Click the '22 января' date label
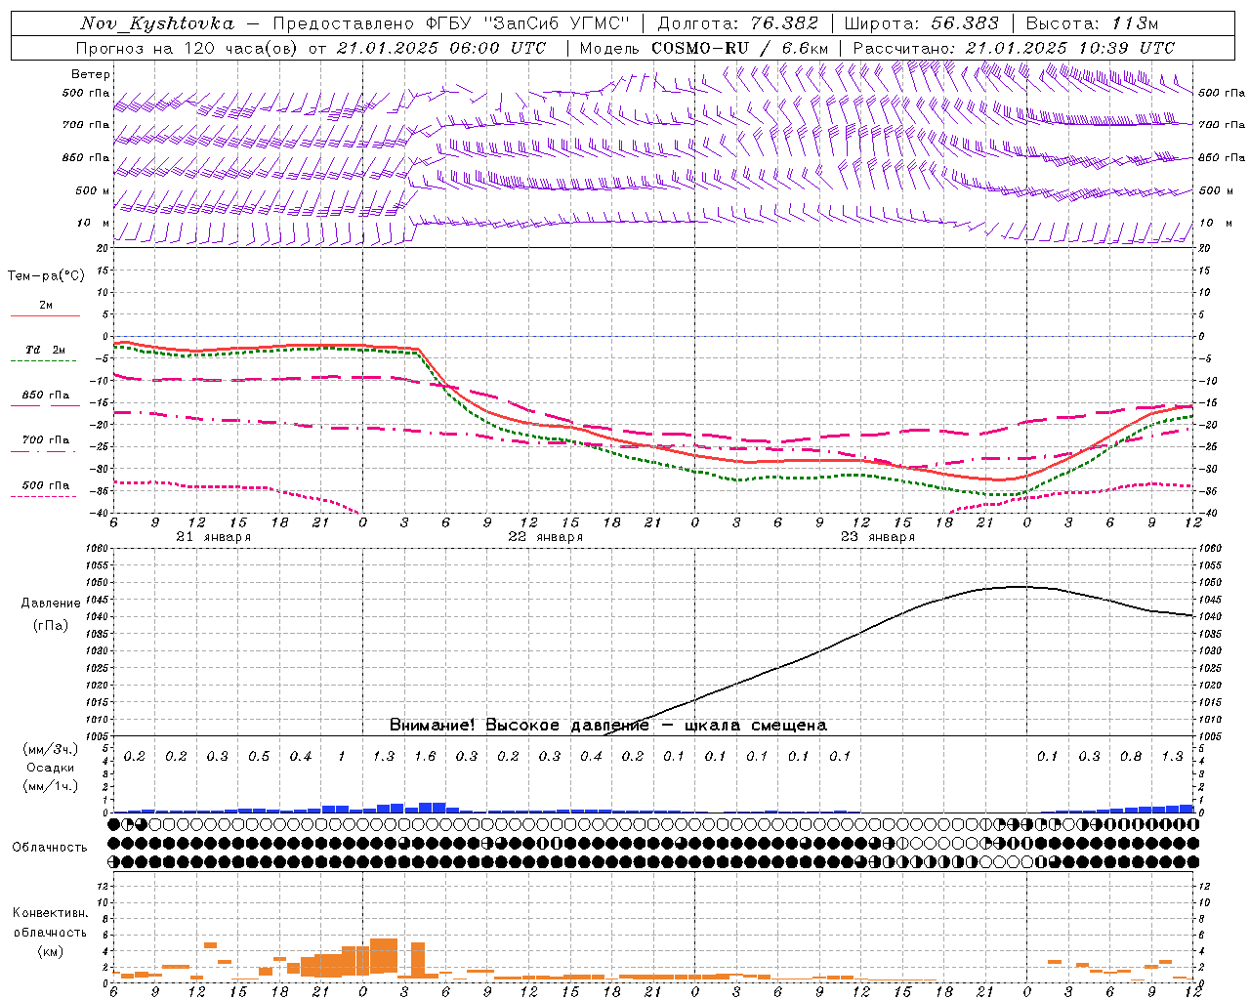This screenshot has width=1250, height=1000. click(x=545, y=537)
